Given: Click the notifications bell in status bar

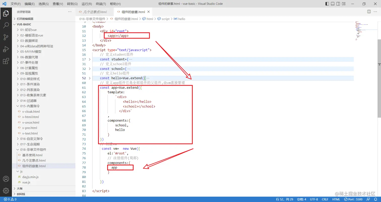Looking at the screenshot, I should point(375,199).
